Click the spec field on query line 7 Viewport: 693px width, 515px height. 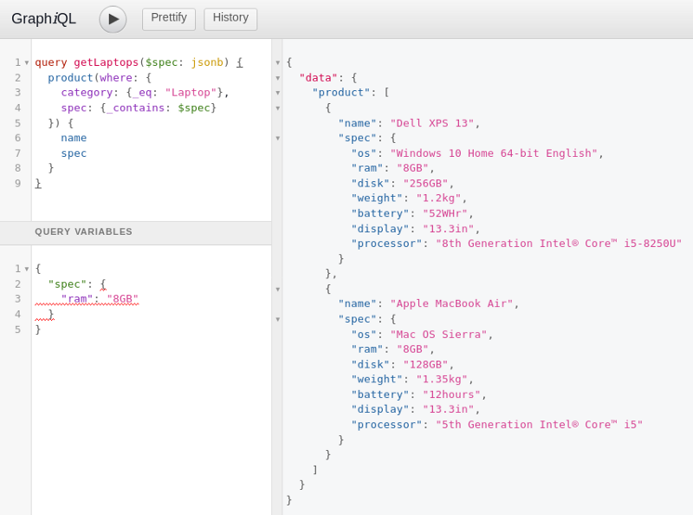tap(74, 153)
